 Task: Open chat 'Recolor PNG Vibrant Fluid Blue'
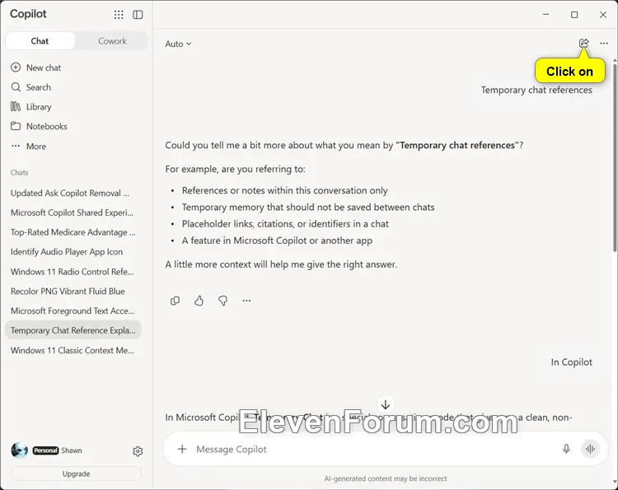73,291
